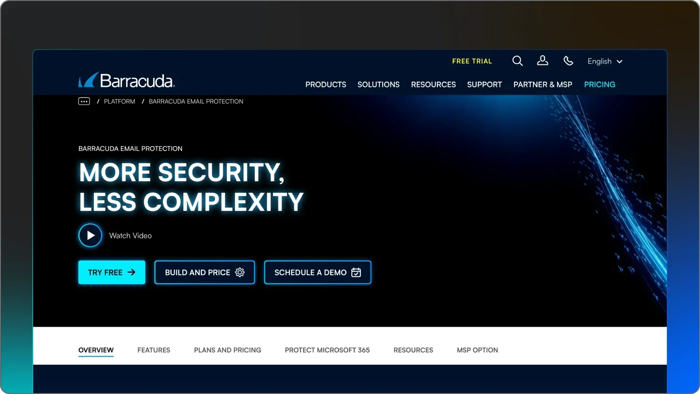The height and width of the screenshot is (394, 700).
Task: Click Schedule a Demo button
Action: (317, 272)
